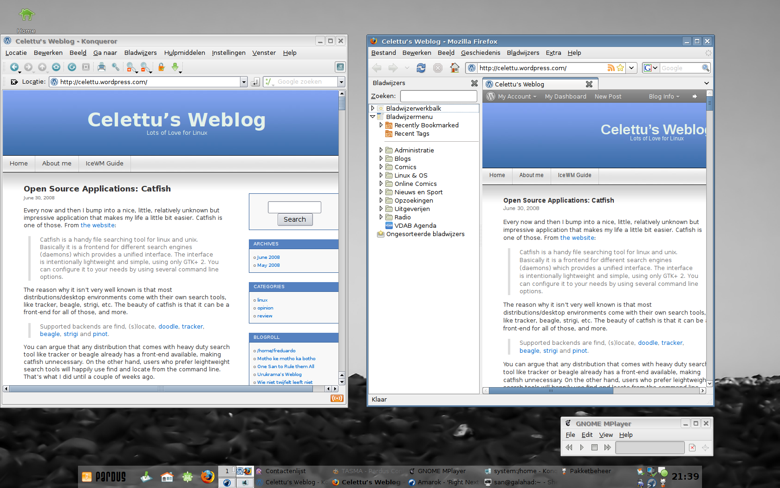Open the home folder panel launcher
Viewport: 780px width, 488px height.
tap(167, 477)
